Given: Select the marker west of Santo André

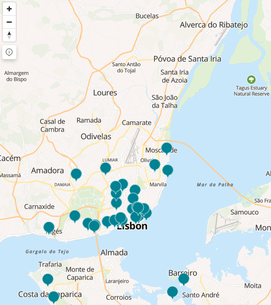Looking at the screenshot, I should [x=173, y=292].
